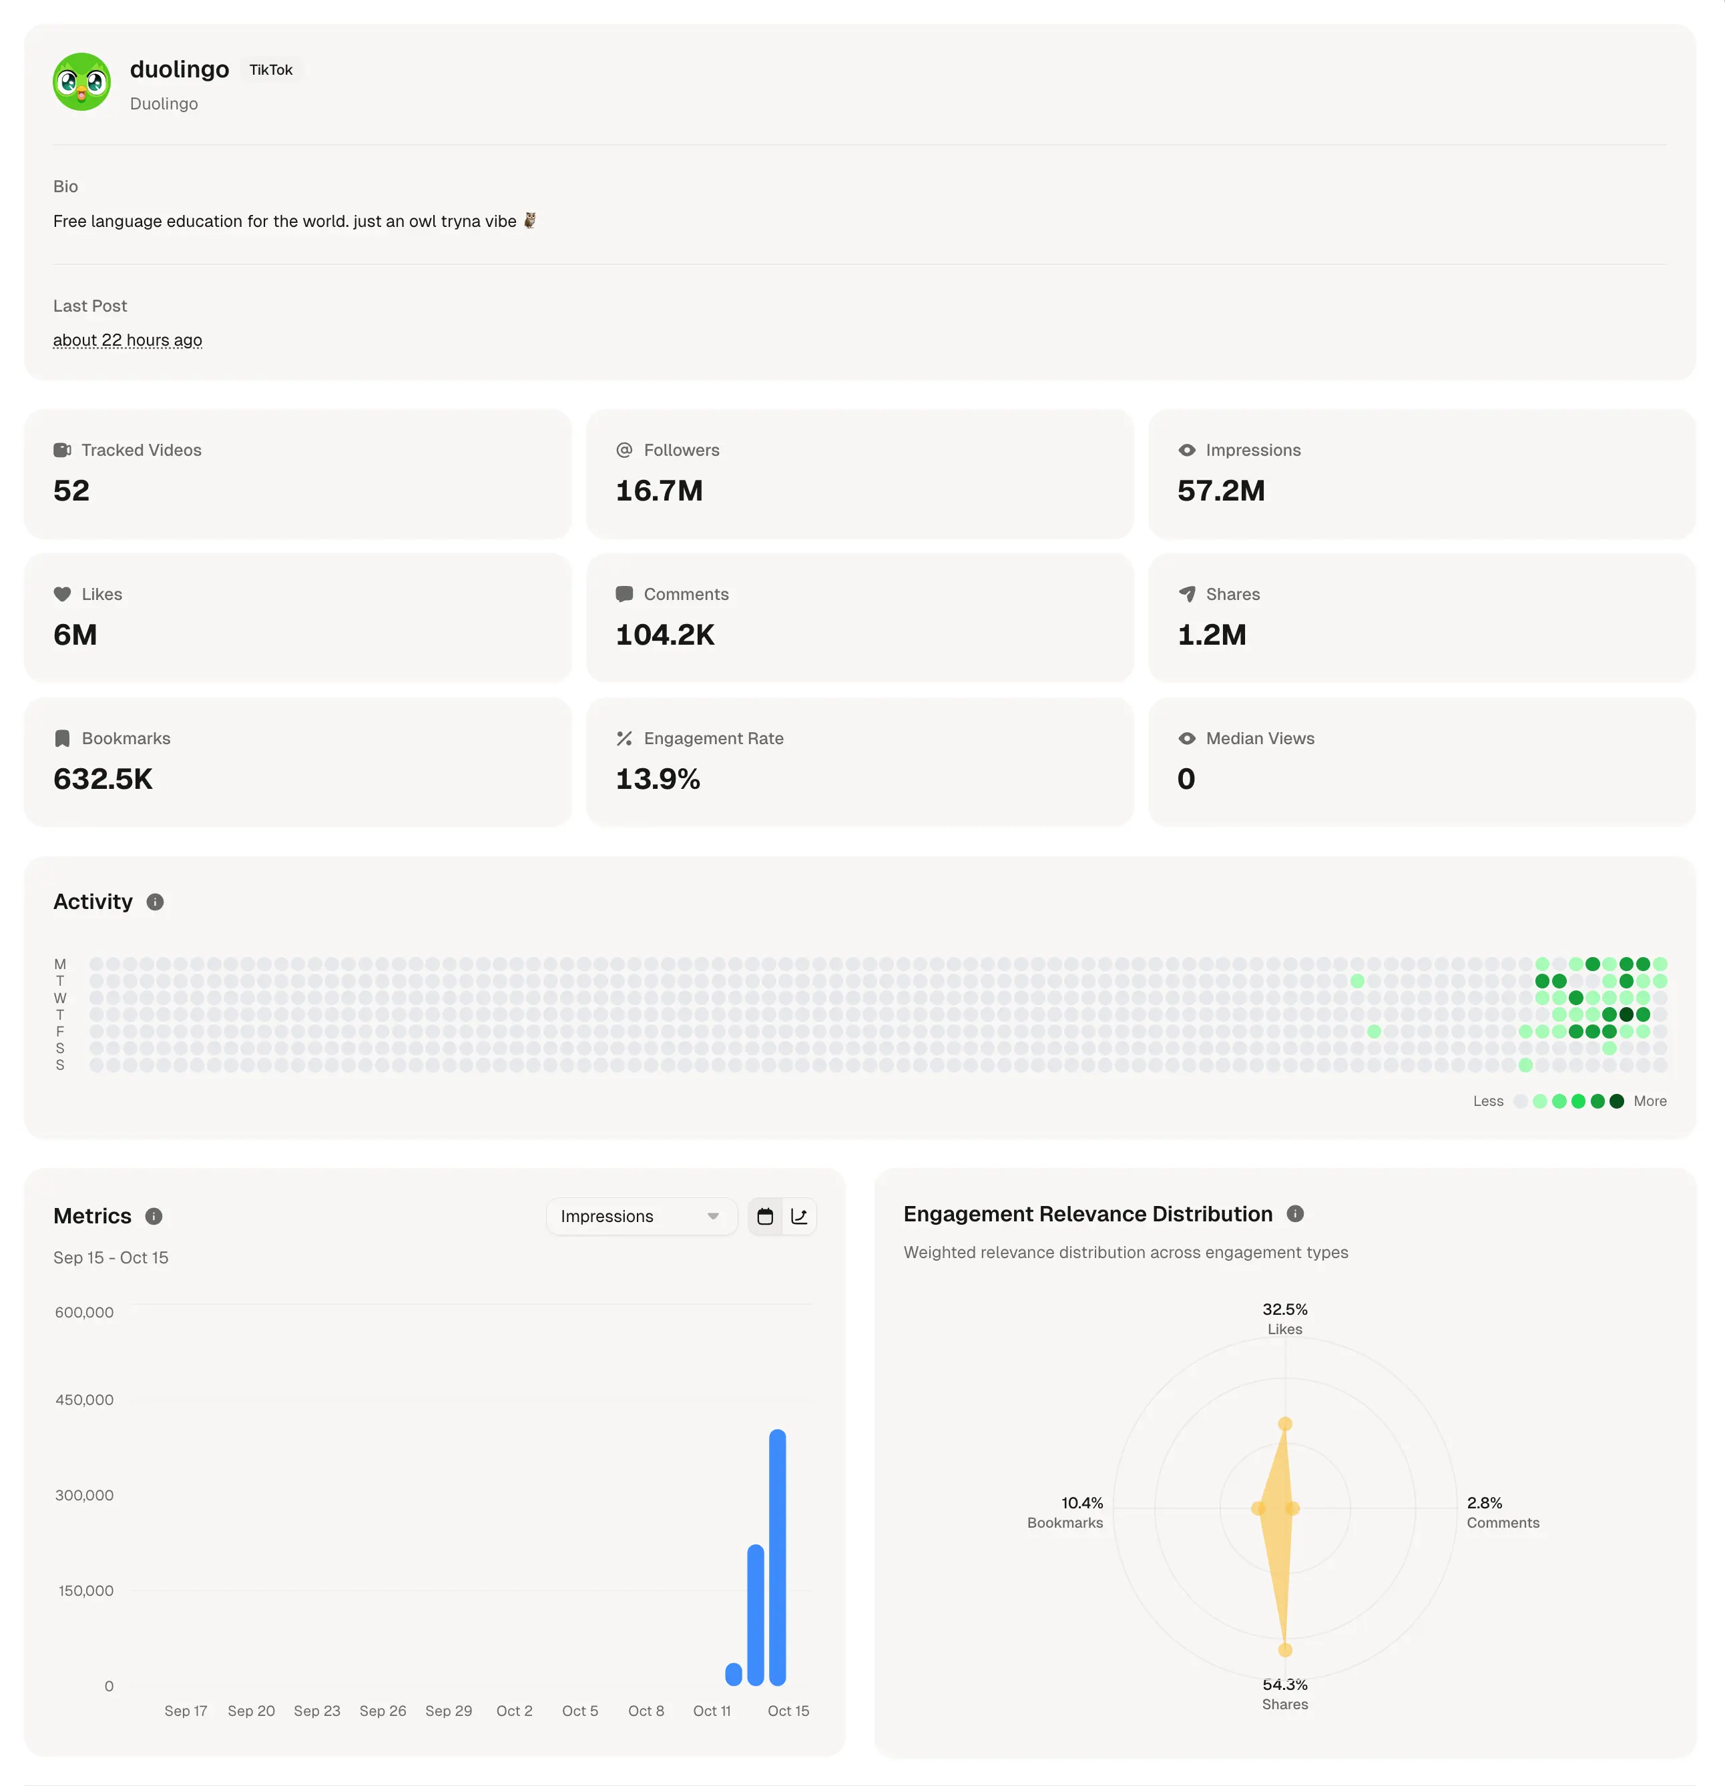Click the Bookmarks icon
The width and height of the screenshot is (1725, 1786).
point(62,738)
